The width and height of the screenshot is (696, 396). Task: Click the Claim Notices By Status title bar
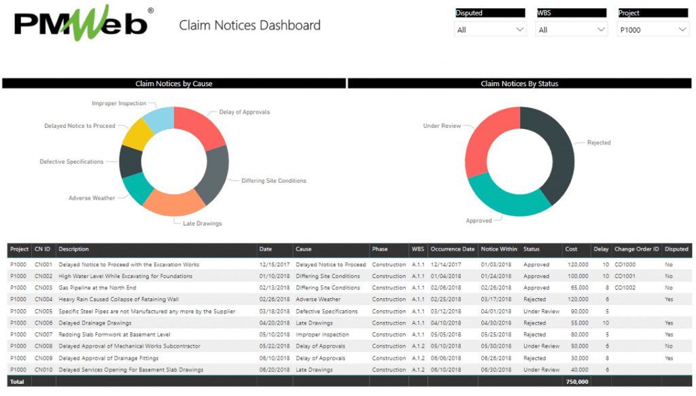tap(519, 84)
